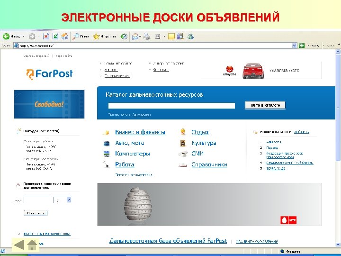Open the 'Техподдержка' link in the header
This screenshot has width=341, height=256.
117,76
